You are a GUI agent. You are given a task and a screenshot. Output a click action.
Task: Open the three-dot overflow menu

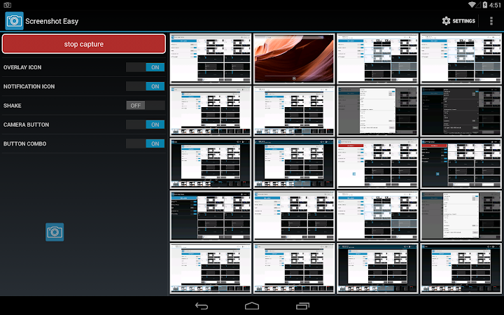coord(491,21)
